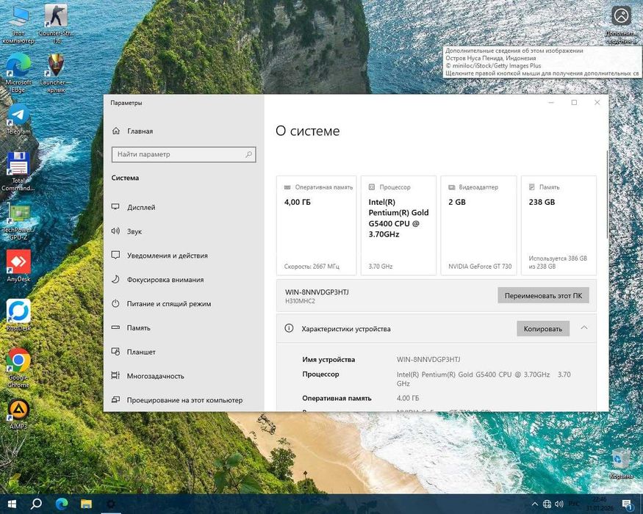
Task: Click the Скорость: 2667 МГц text
Action: tap(312, 267)
